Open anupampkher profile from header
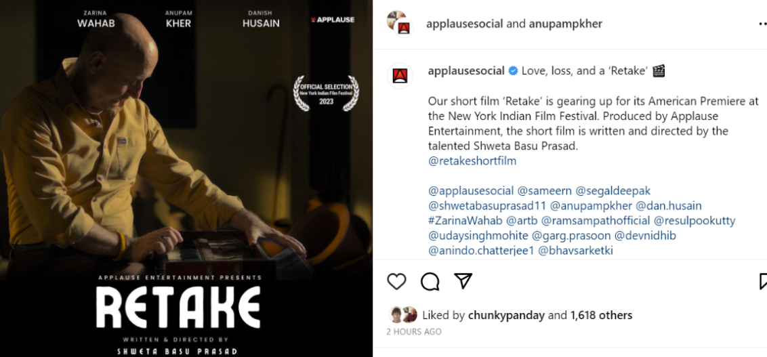The height and width of the screenshot is (357, 767). tap(566, 24)
